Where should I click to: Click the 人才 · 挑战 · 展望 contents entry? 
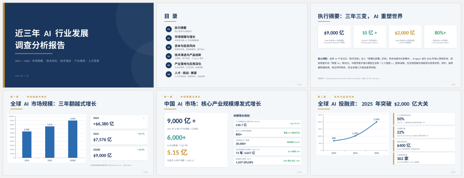(x=186, y=73)
